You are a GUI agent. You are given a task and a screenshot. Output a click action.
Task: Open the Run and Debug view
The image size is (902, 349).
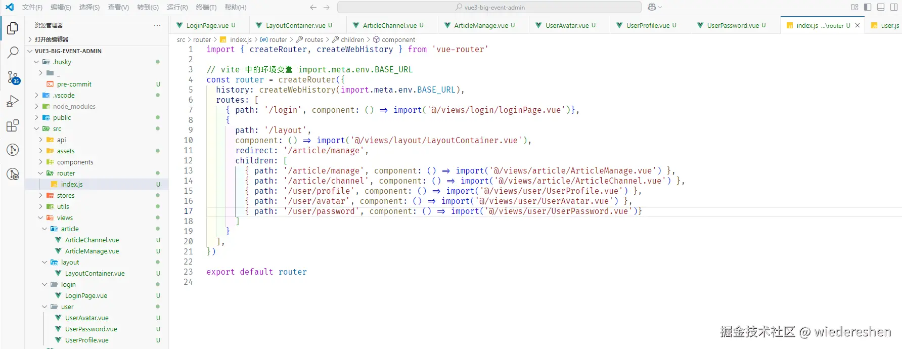click(13, 101)
